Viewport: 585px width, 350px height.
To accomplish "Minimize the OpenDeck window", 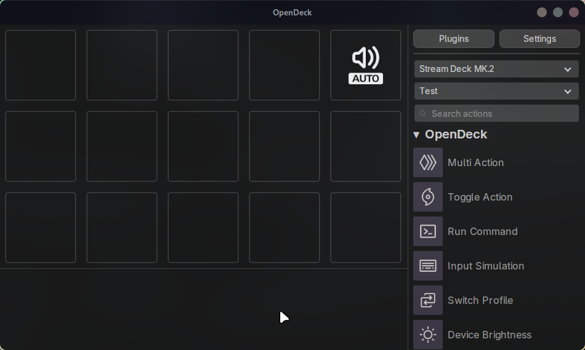I will pyautogui.click(x=542, y=12).
